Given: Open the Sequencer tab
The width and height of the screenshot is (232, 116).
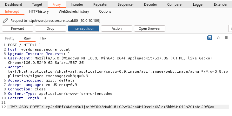Looking at the screenshot, I should click(126, 4).
